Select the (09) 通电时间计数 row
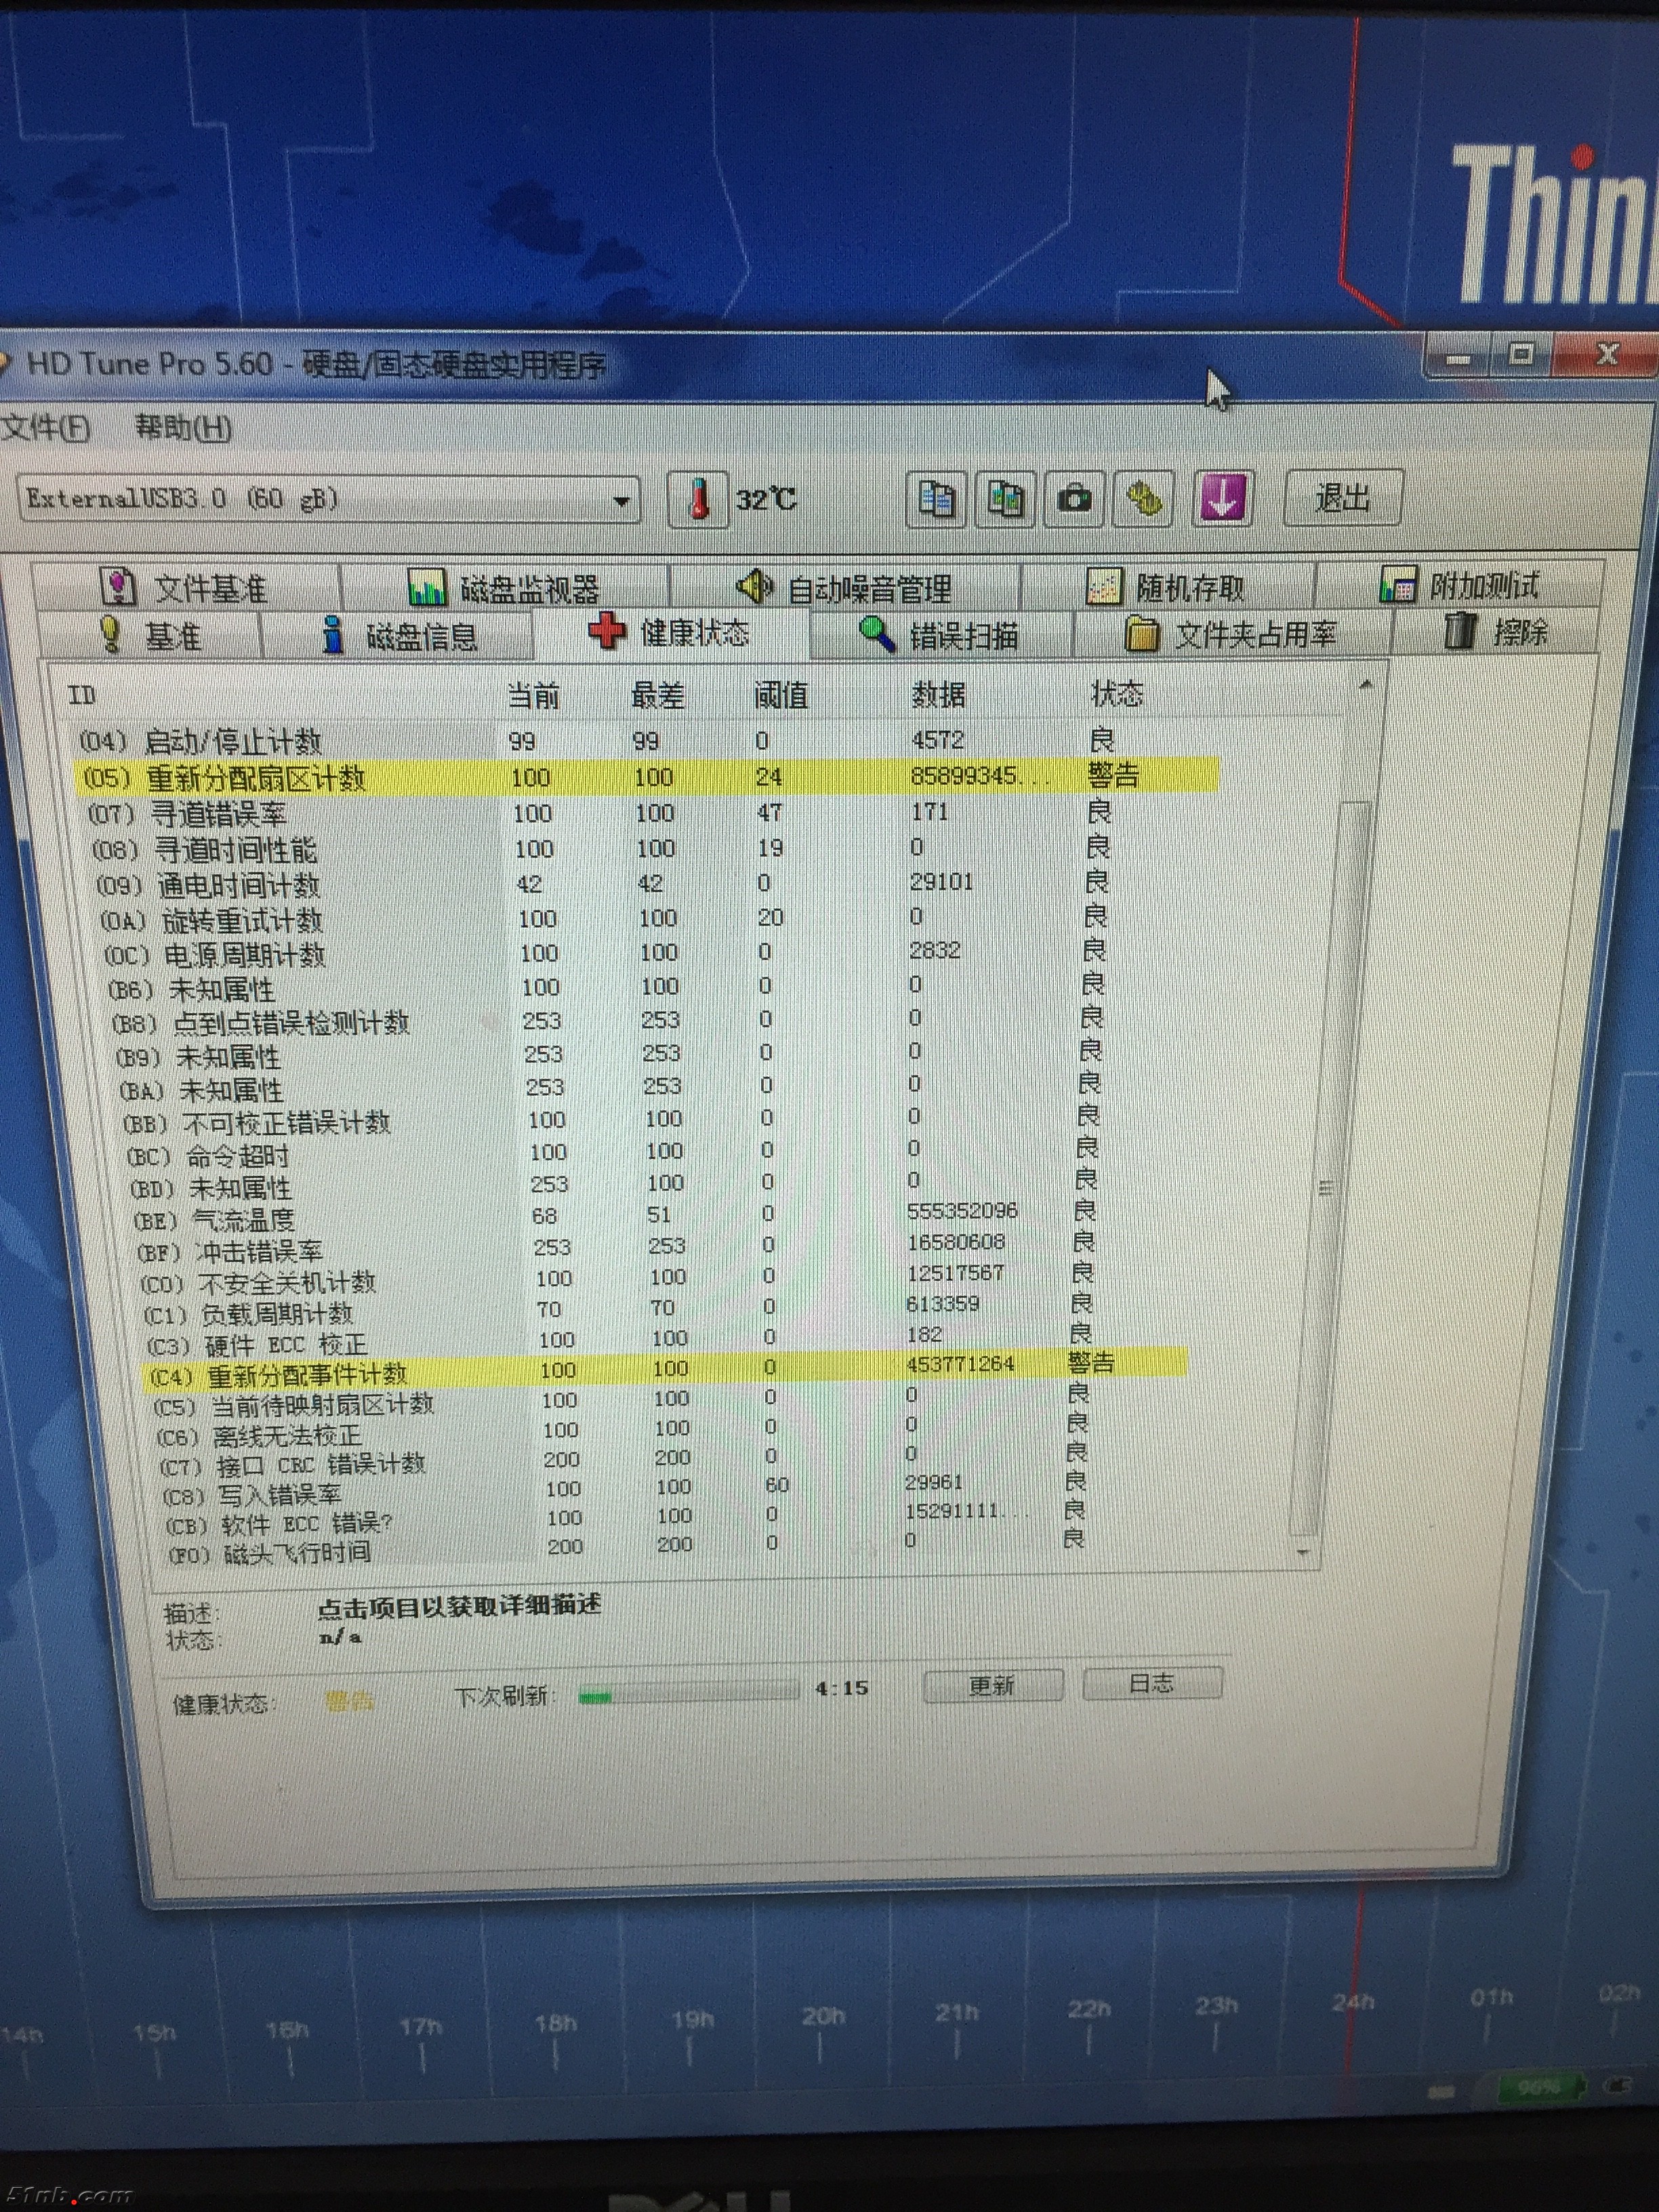The image size is (1659, 2212). [652, 884]
